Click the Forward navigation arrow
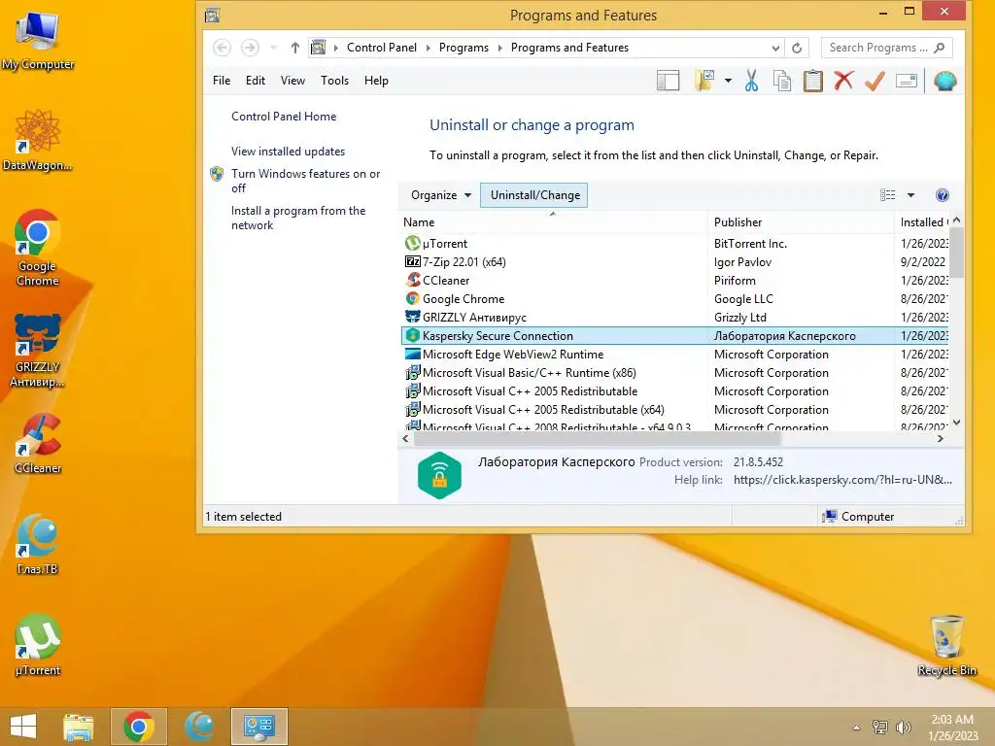 pyautogui.click(x=250, y=48)
